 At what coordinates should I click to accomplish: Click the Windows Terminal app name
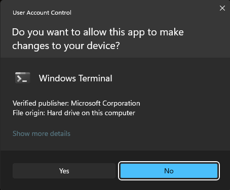pyautogui.click(x=75, y=78)
